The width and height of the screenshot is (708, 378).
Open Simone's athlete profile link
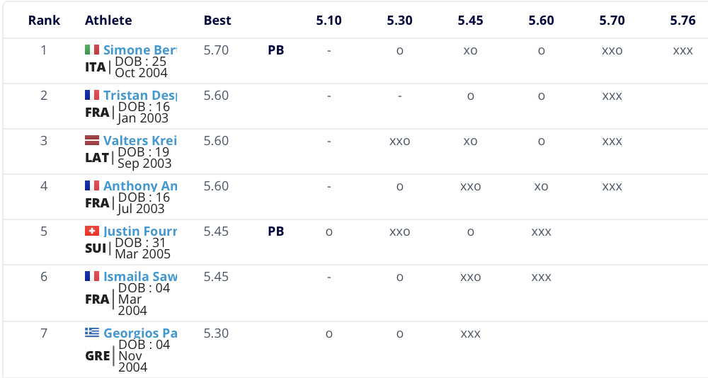click(139, 50)
